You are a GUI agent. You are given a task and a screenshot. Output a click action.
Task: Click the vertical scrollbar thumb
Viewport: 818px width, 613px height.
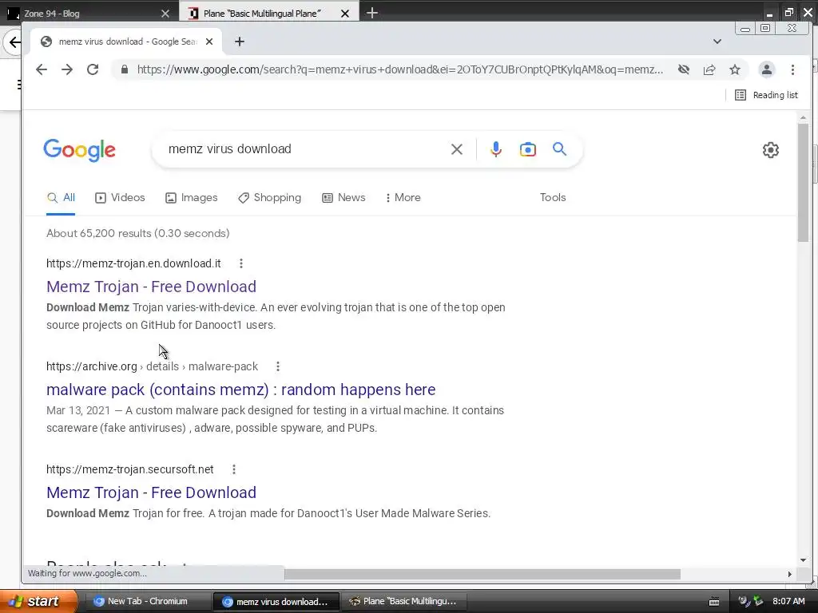pos(803,183)
